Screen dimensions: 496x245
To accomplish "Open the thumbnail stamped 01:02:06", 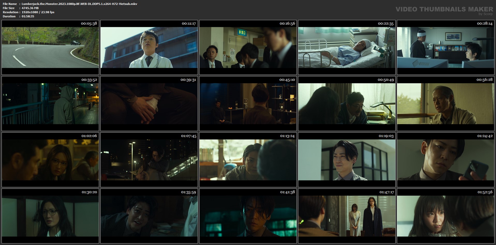I will (50, 160).
